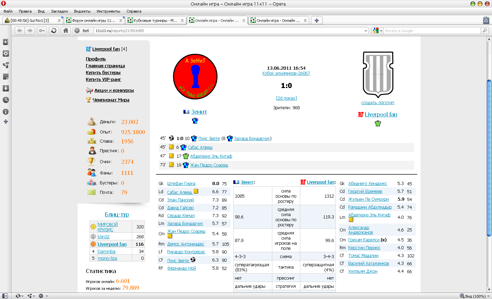This screenshot has height=299, width=492.
Task: Click the Home button in toolbar
Action: point(66,31)
